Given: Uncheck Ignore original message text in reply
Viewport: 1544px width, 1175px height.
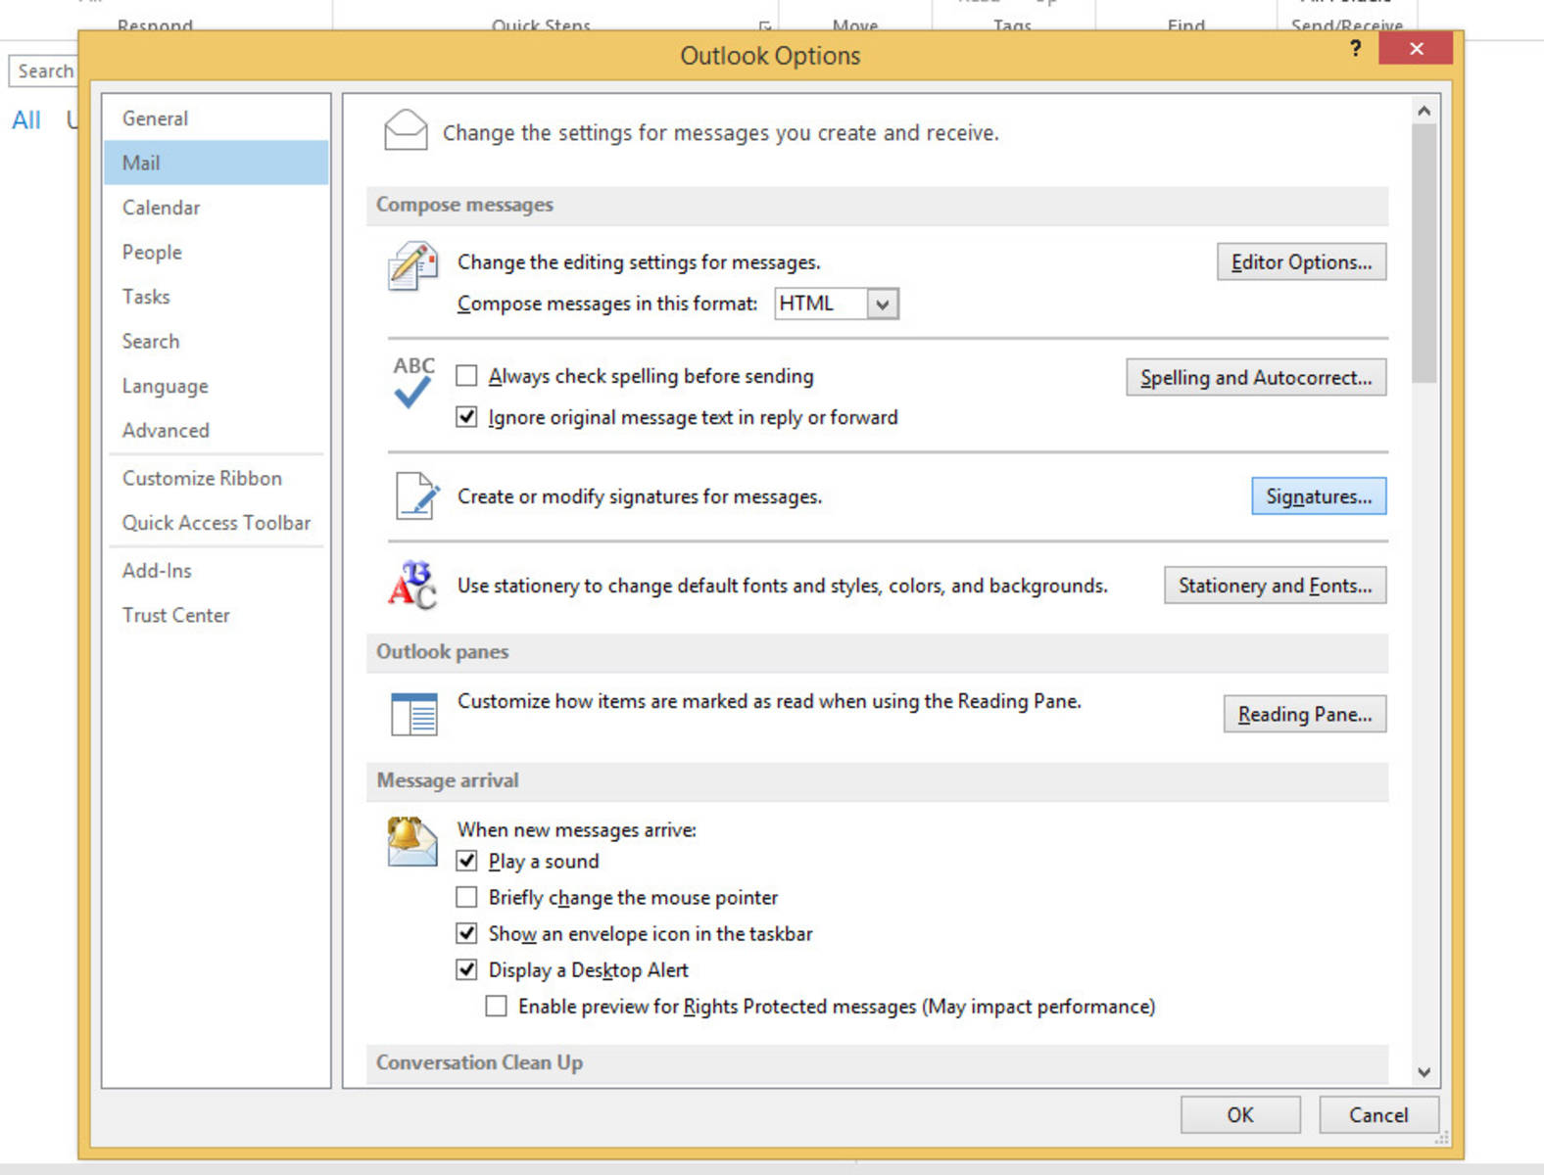Looking at the screenshot, I should click(467, 417).
